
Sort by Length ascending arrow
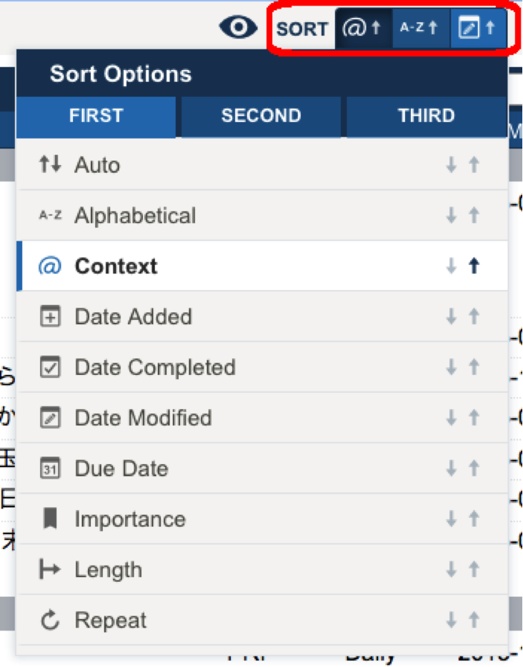(x=474, y=570)
